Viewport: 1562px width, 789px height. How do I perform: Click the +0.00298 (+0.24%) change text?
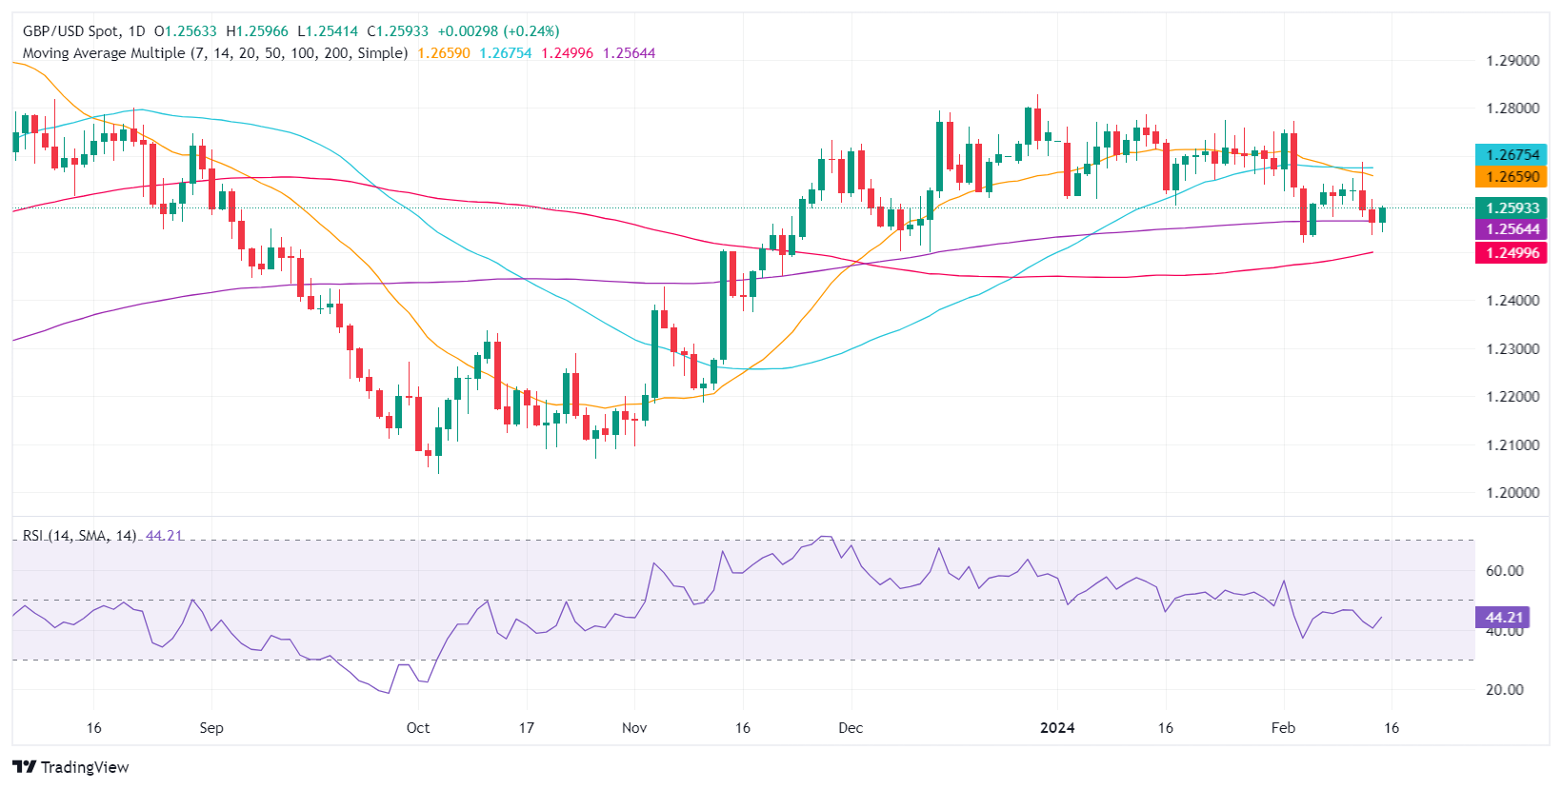tap(499, 31)
